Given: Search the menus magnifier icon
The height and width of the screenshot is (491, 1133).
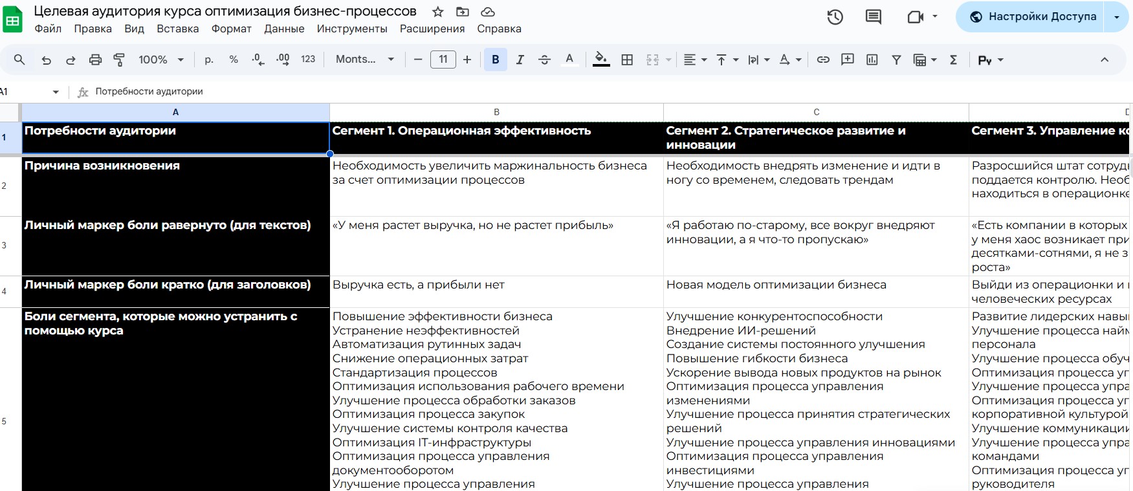Looking at the screenshot, I should 19,60.
